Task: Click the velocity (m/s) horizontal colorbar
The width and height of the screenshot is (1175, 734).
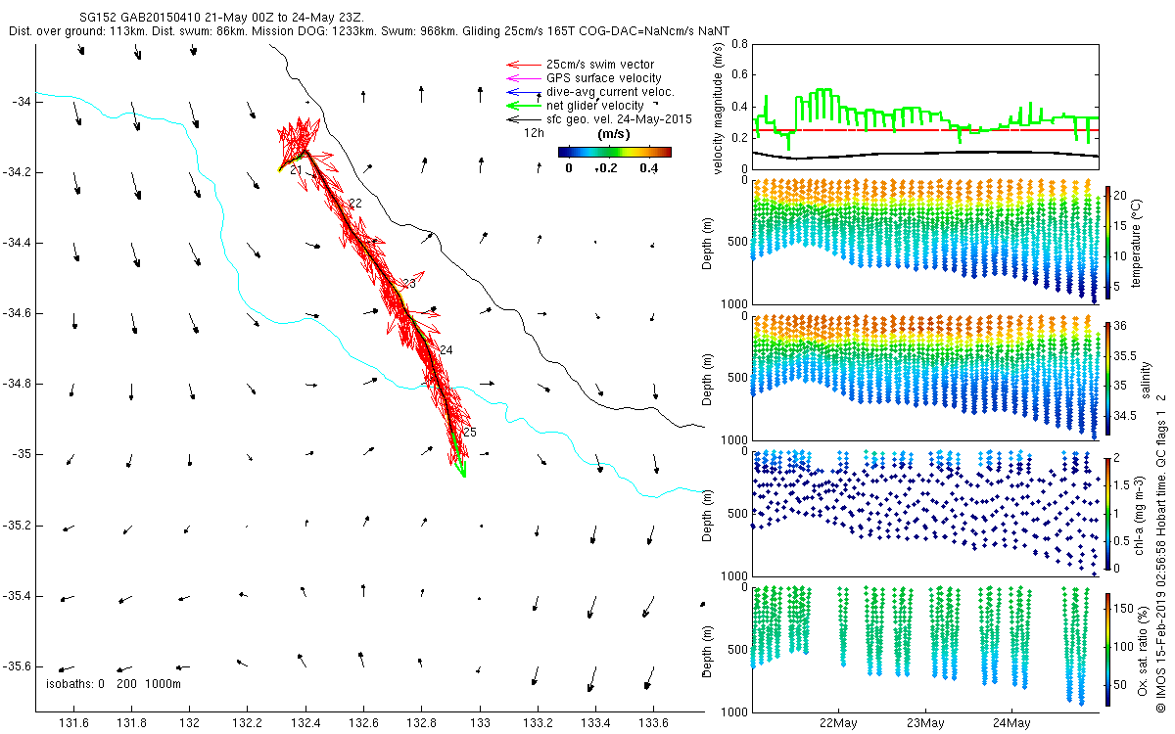Action: pos(615,152)
